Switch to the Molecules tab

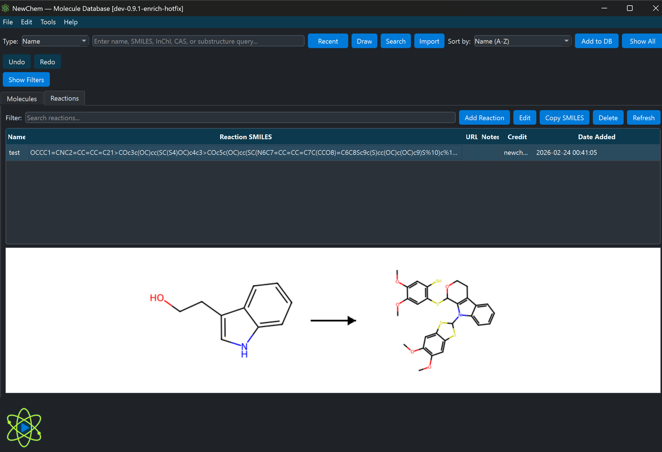[x=22, y=98]
